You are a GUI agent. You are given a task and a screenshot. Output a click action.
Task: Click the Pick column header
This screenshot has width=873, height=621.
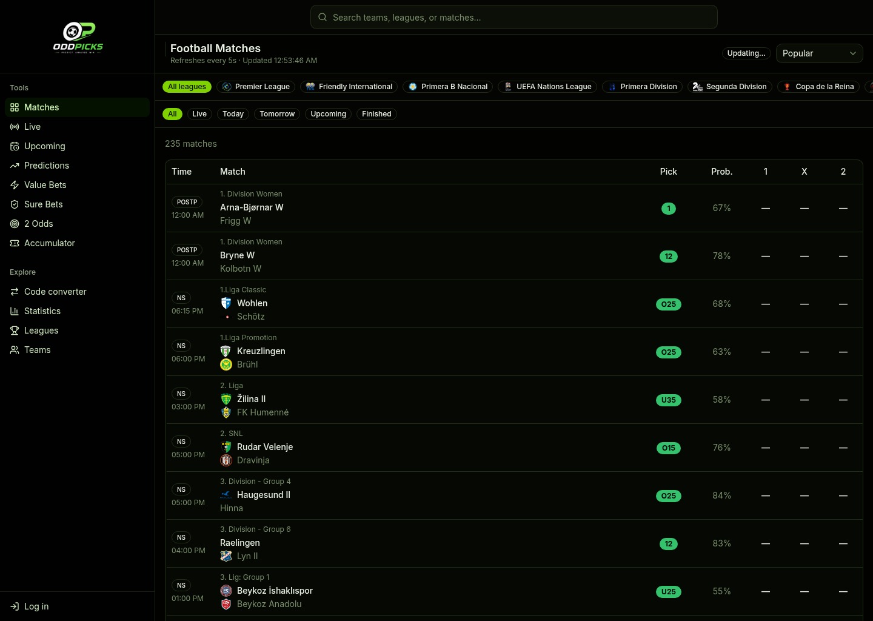click(669, 172)
